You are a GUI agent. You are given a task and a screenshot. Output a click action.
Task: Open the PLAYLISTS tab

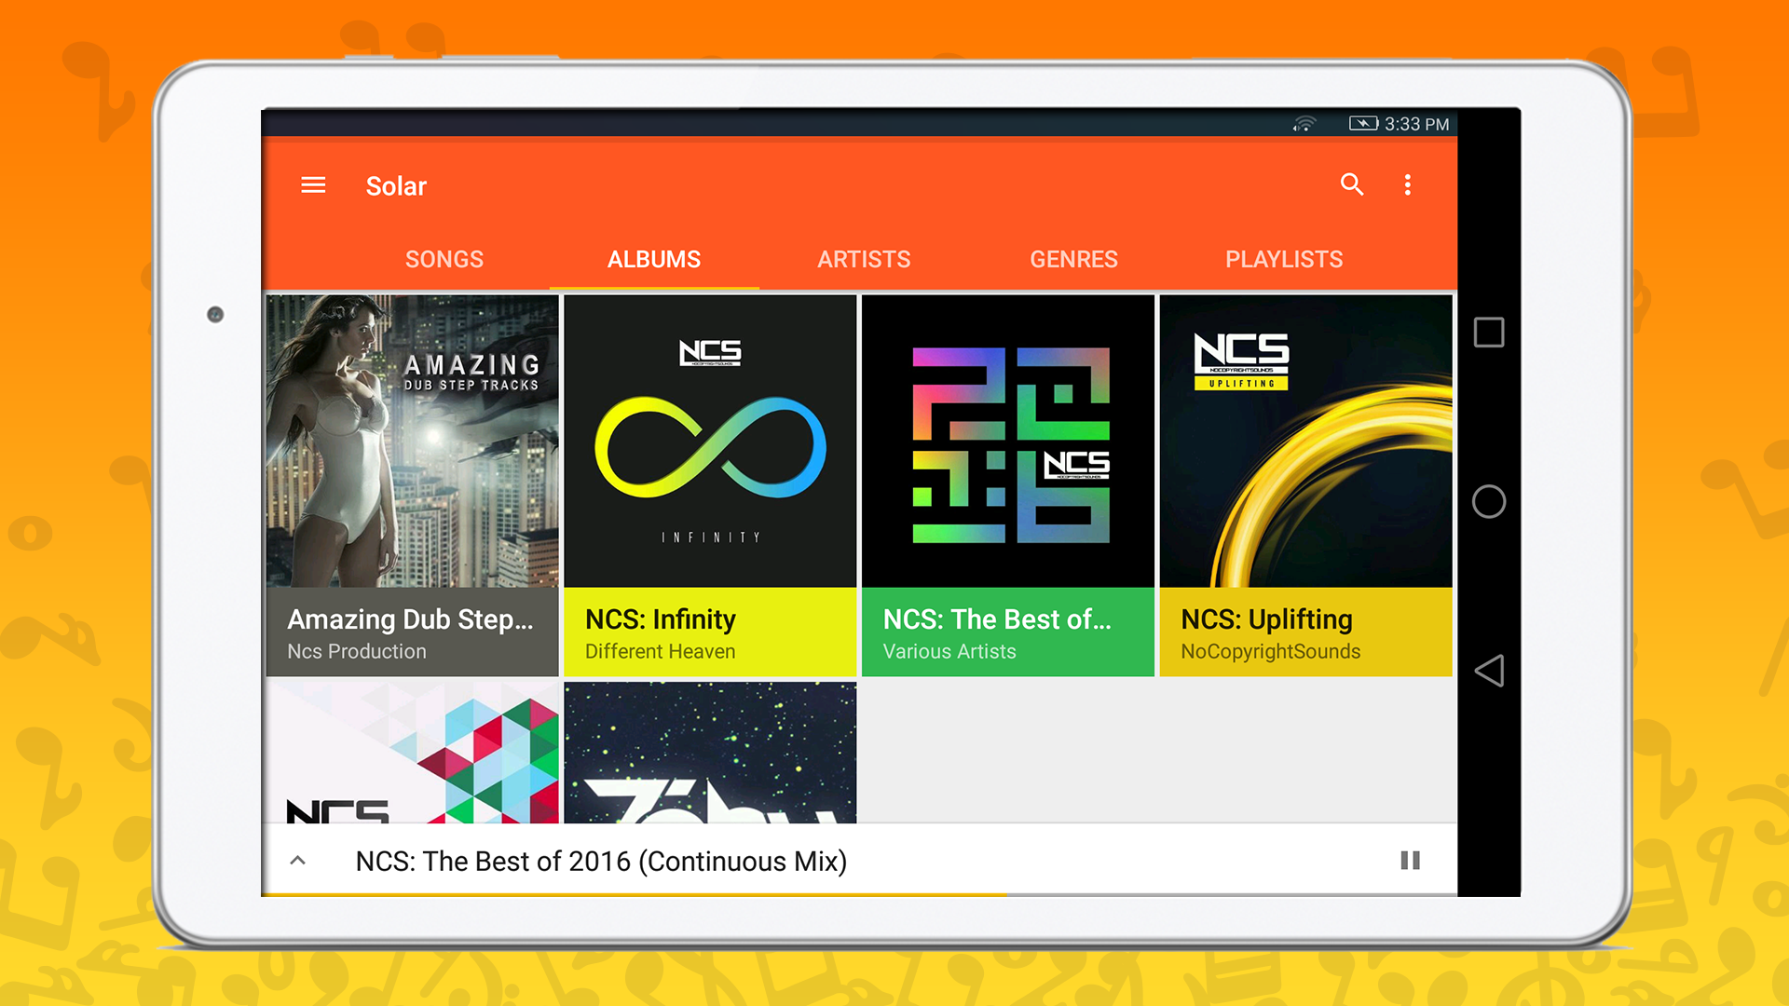1284,259
